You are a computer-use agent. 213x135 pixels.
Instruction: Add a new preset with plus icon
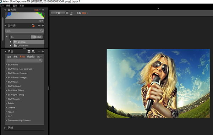tap(43, 51)
